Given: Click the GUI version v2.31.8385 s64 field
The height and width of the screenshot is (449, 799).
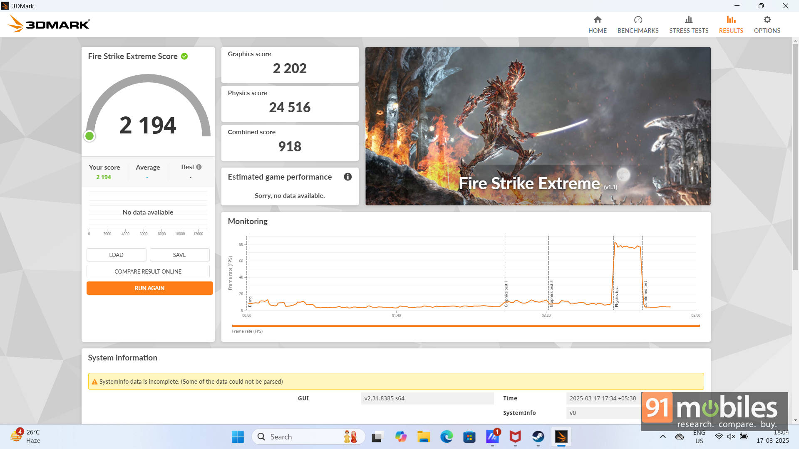Looking at the screenshot, I should pos(427,398).
